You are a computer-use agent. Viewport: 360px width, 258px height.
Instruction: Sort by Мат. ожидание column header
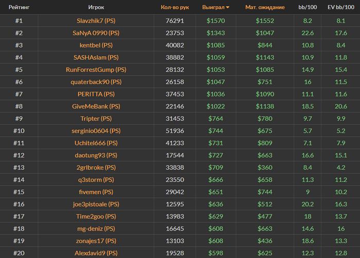click(265, 8)
